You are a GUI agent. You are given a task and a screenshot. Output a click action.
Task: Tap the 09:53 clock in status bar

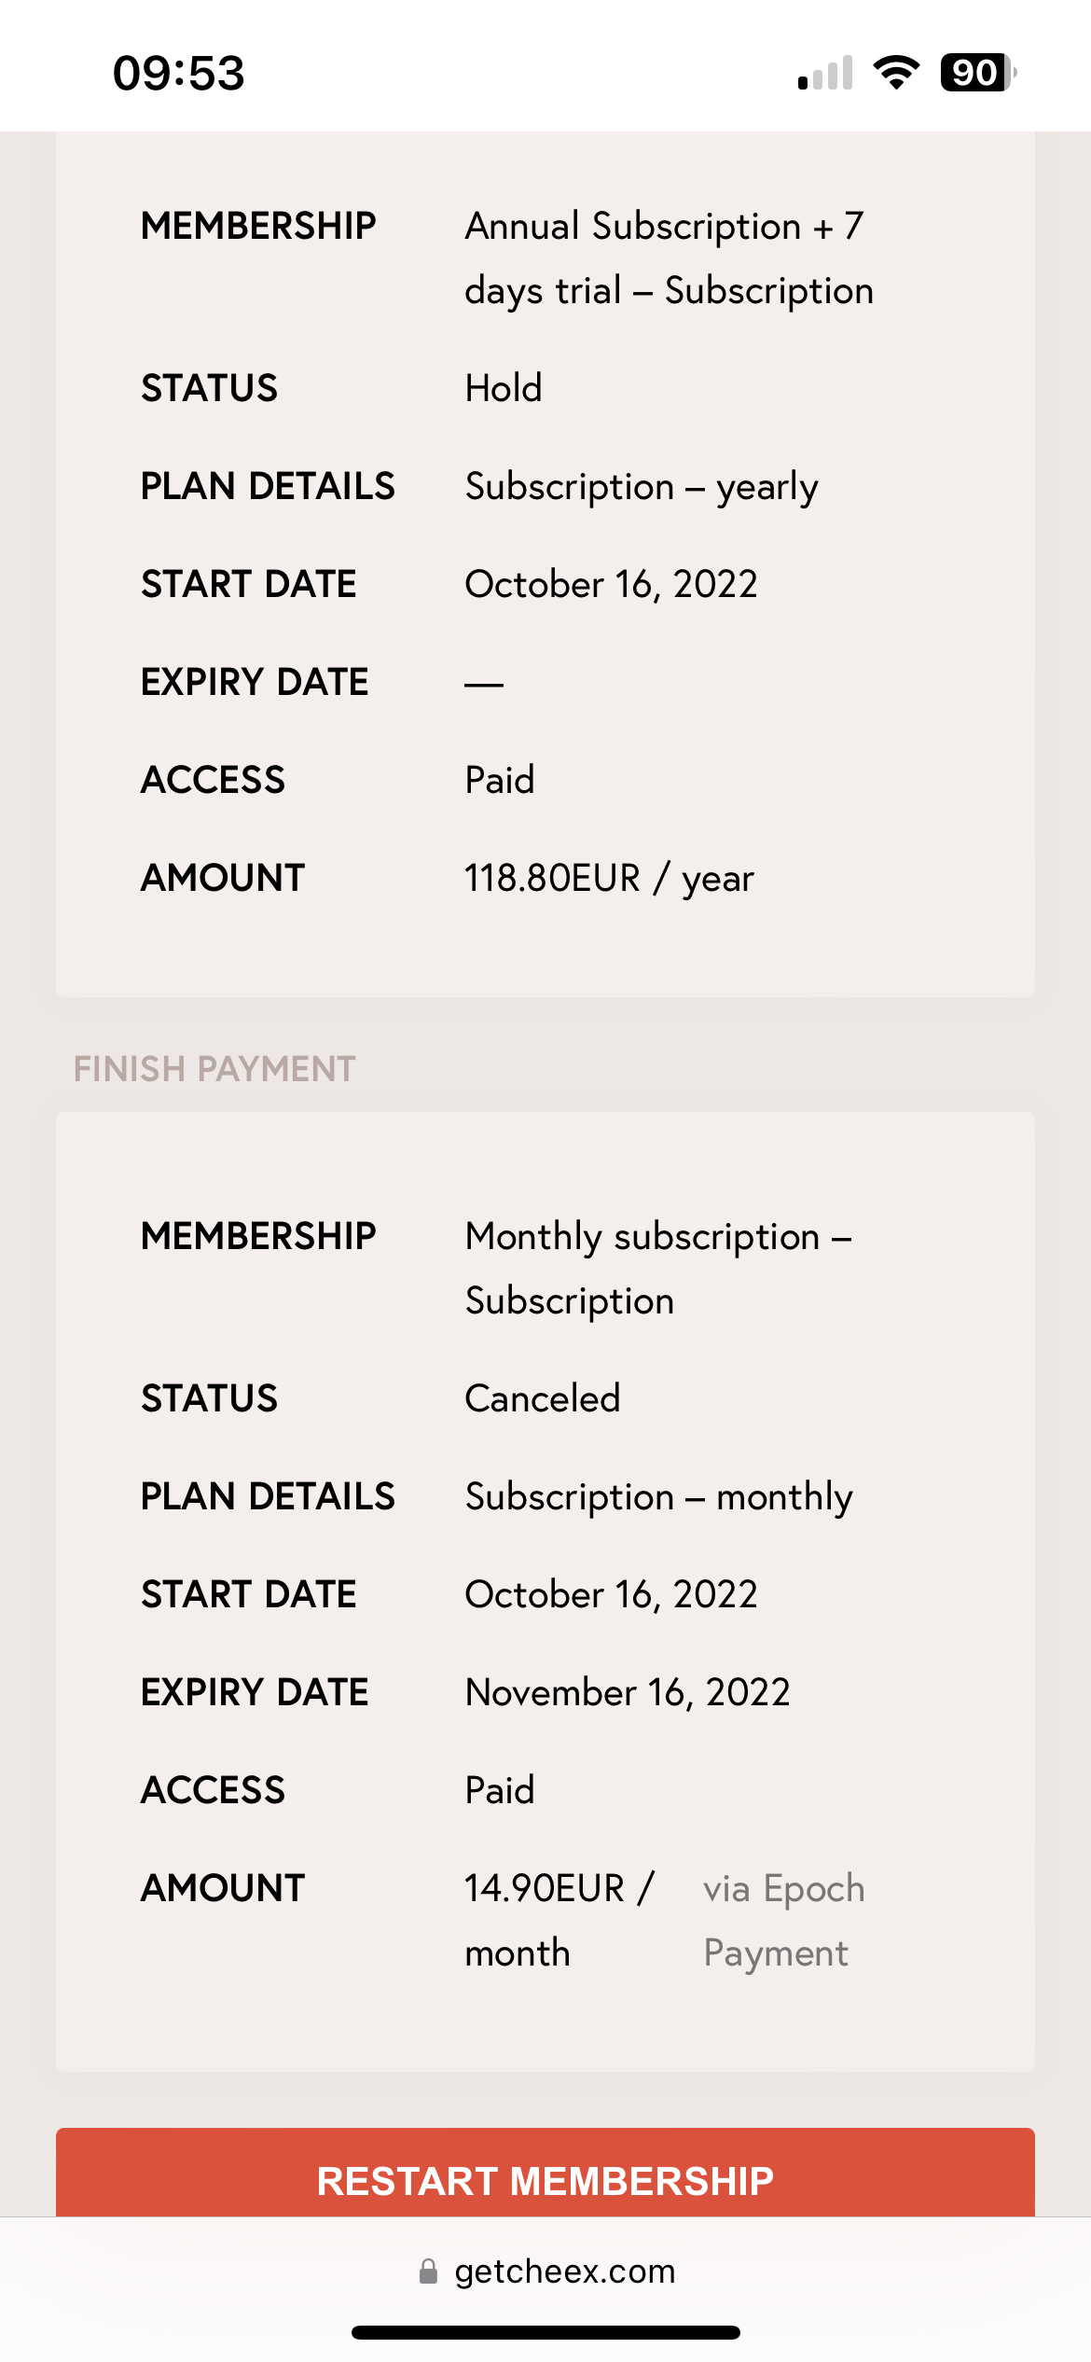pyautogui.click(x=178, y=73)
